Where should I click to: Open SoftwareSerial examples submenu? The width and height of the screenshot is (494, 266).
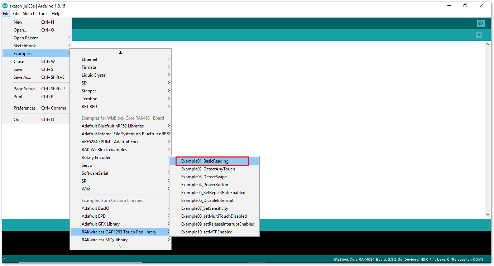(x=121, y=173)
